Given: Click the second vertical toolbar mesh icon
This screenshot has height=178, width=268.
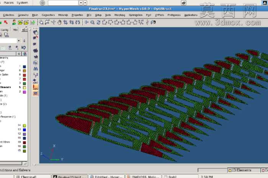Looking at the screenshot, I should pyautogui.click(x=35, y=38).
